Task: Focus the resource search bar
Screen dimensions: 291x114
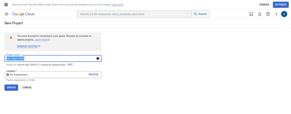Action: [134, 14]
